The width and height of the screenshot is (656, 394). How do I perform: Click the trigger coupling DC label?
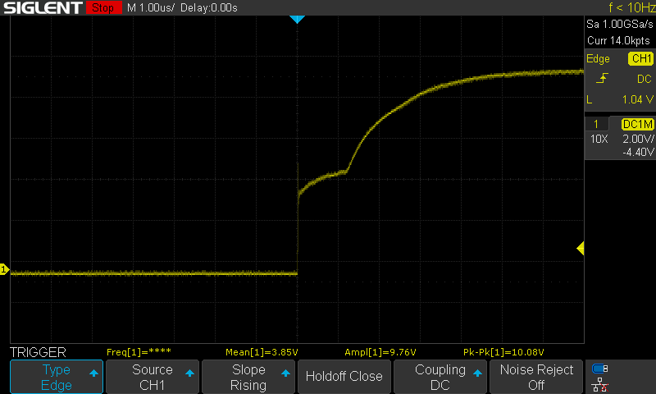[x=644, y=79]
